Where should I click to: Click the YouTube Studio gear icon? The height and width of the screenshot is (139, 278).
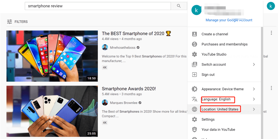coord(195,54)
